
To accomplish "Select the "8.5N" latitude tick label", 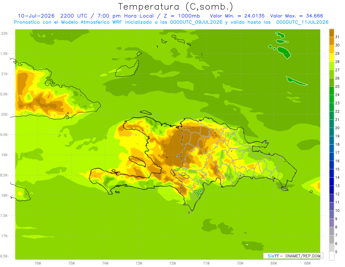I will (x=4, y=175).
